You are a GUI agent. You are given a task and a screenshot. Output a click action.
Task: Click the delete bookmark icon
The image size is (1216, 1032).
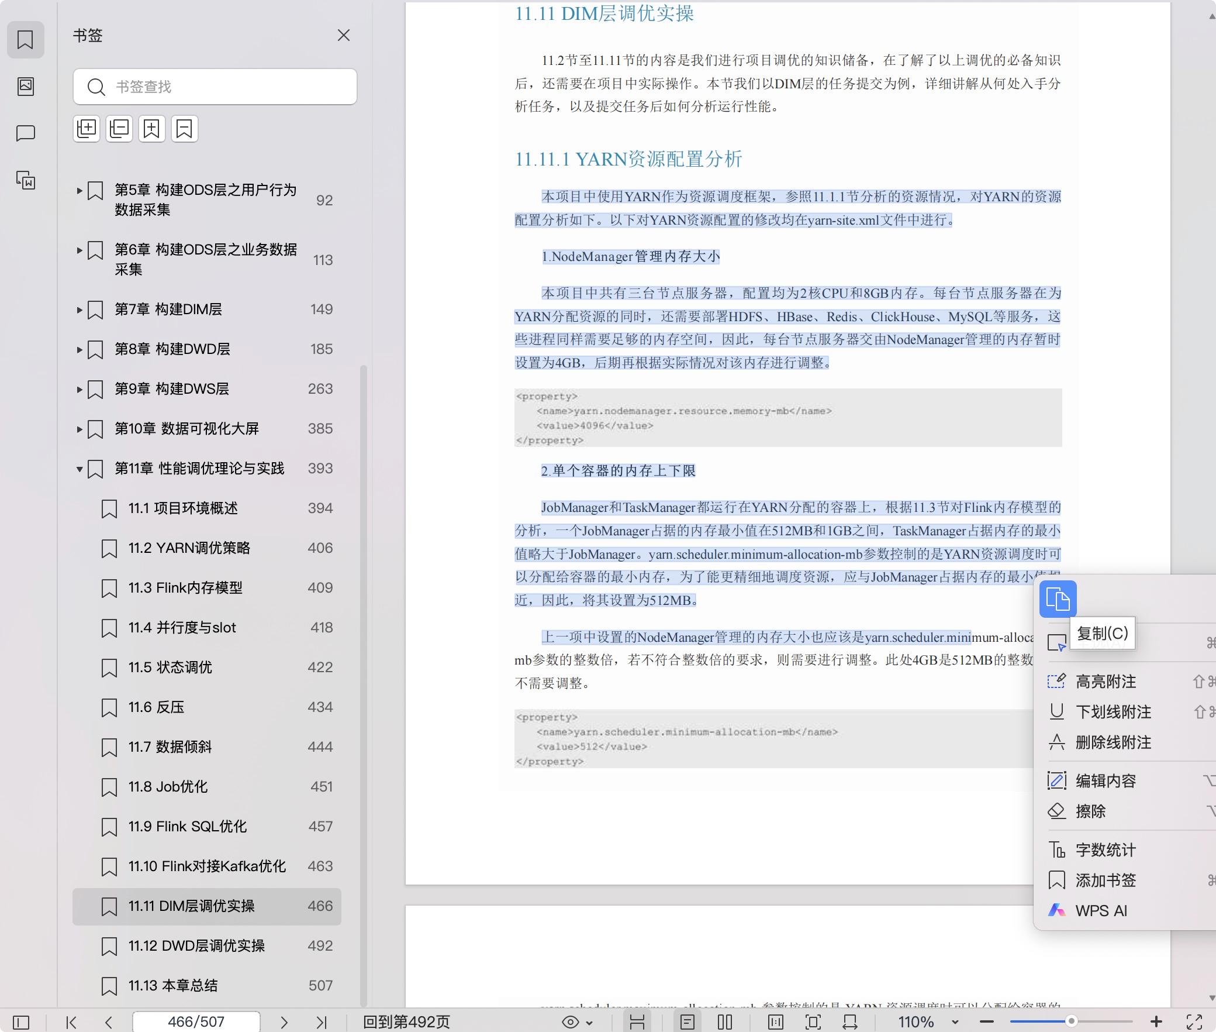pyautogui.click(x=184, y=129)
